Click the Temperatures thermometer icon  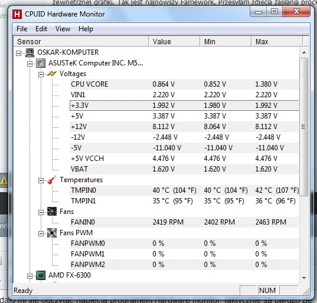tap(52, 180)
